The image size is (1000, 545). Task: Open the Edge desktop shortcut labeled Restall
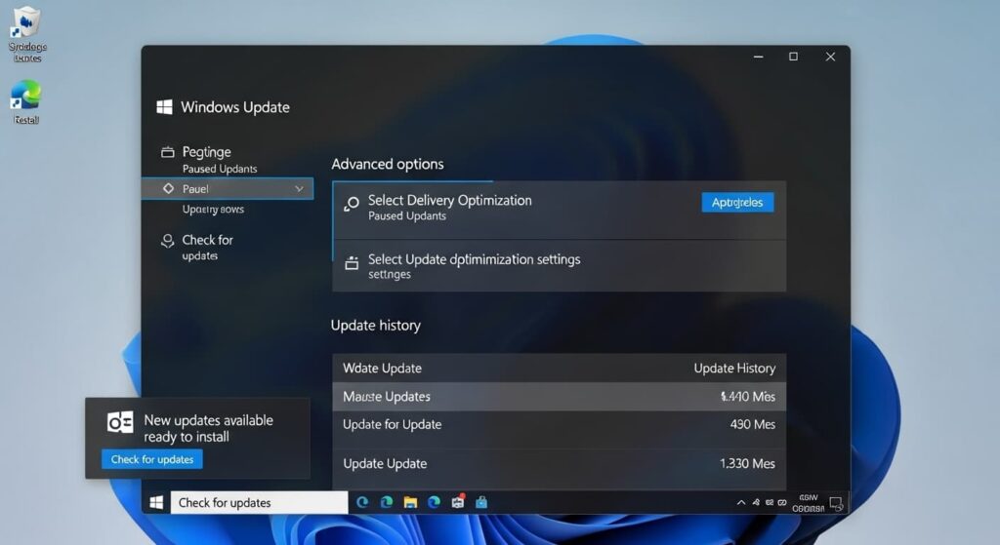click(x=26, y=101)
